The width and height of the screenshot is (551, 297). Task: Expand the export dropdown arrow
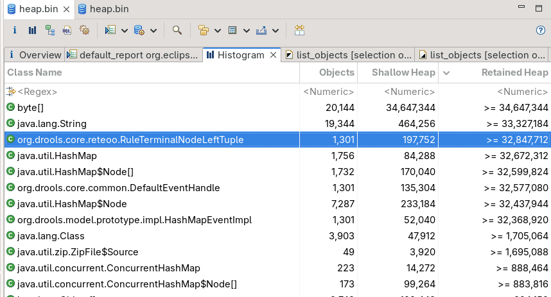[x=275, y=31]
